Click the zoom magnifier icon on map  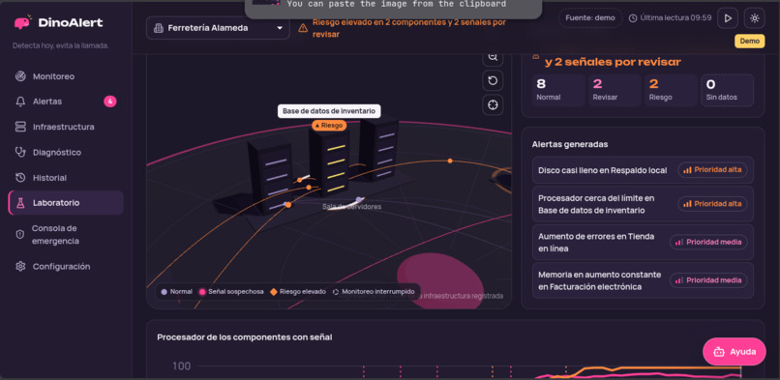point(493,57)
